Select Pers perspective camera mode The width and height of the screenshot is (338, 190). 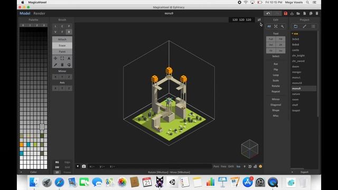tap(216, 166)
